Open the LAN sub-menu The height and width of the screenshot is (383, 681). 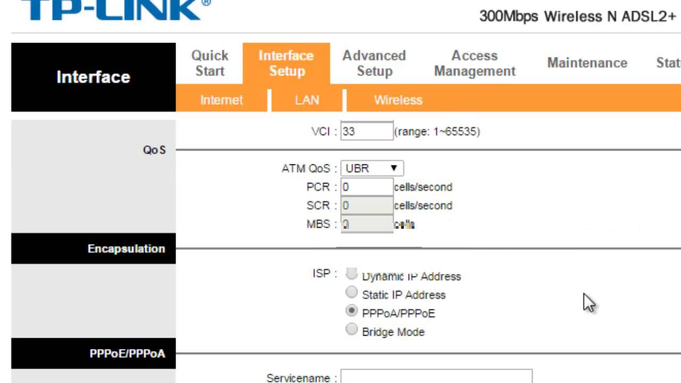[307, 100]
